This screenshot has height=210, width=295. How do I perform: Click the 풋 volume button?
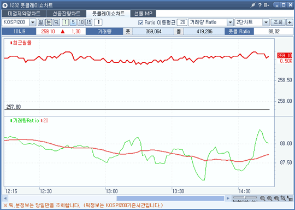click(128, 32)
